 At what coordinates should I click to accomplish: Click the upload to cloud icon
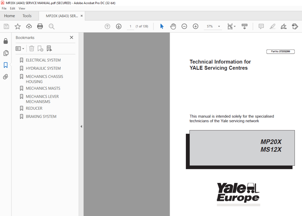click(x=29, y=26)
